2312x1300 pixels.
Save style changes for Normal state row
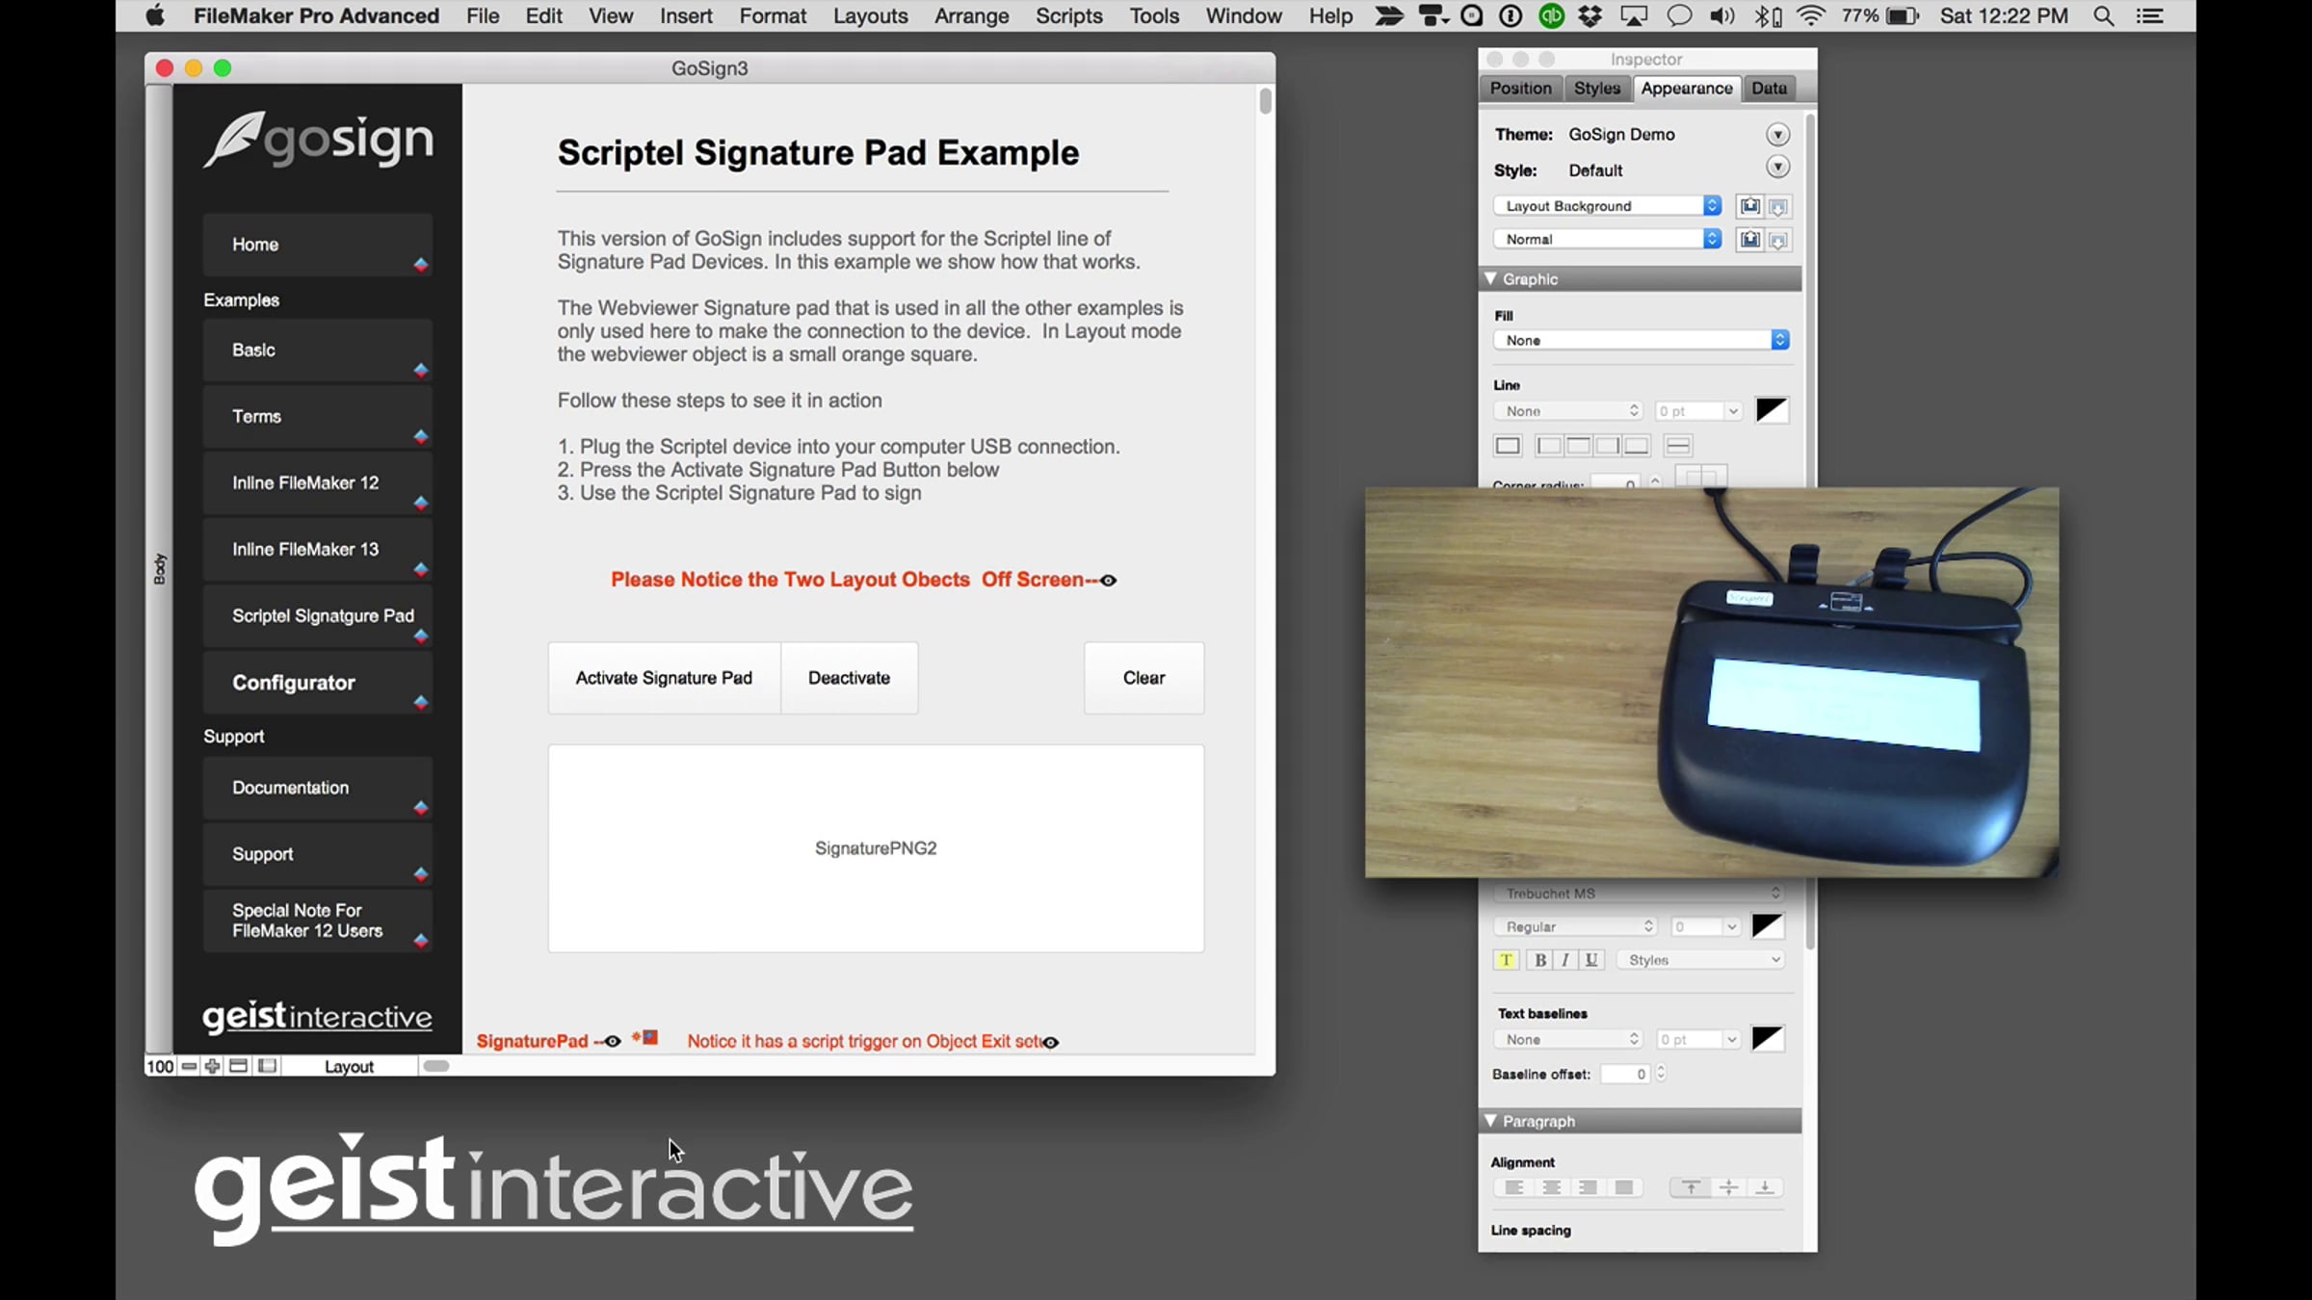point(1749,240)
